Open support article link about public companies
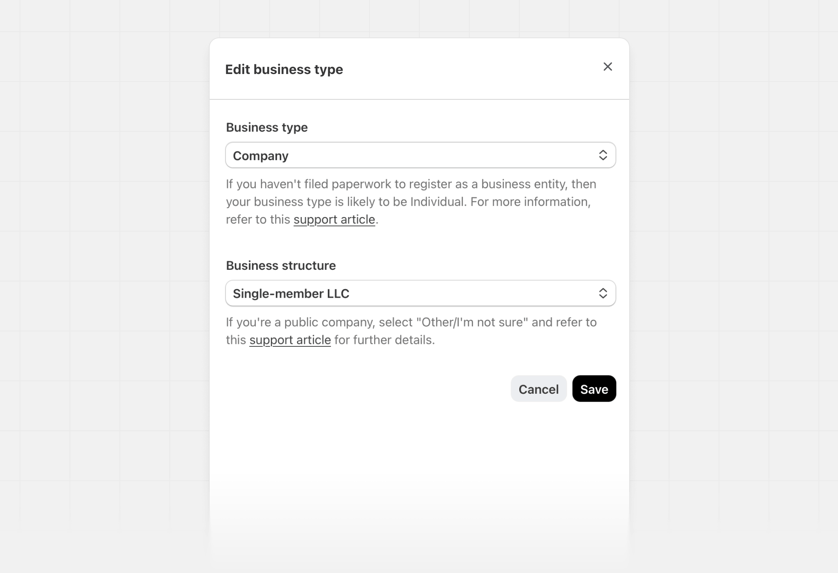The image size is (838, 573). pos(290,340)
